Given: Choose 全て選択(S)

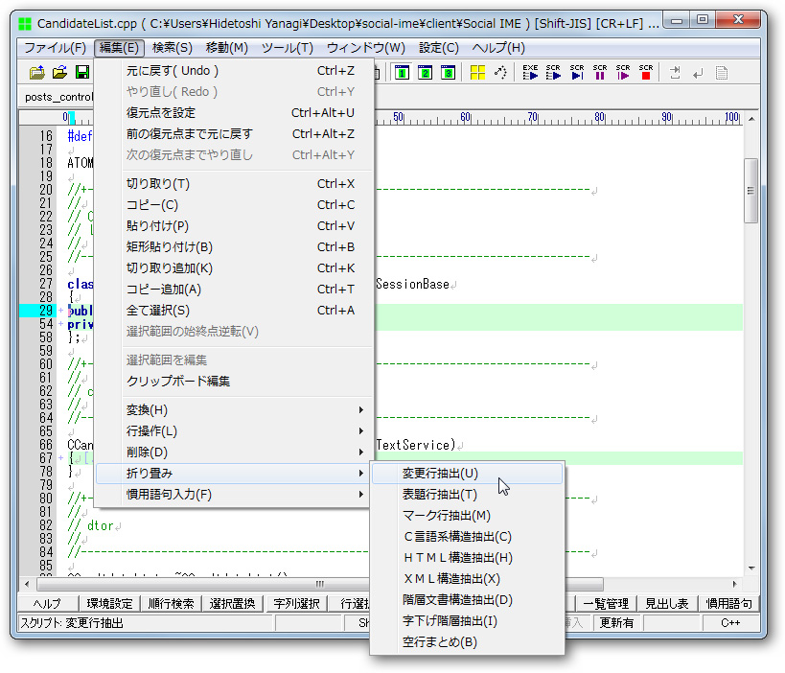Looking at the screenshot, I should [234, 310].
